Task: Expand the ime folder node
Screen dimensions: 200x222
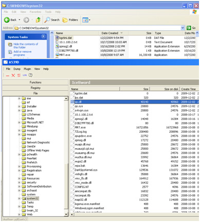Action: [x=20, y=98]
